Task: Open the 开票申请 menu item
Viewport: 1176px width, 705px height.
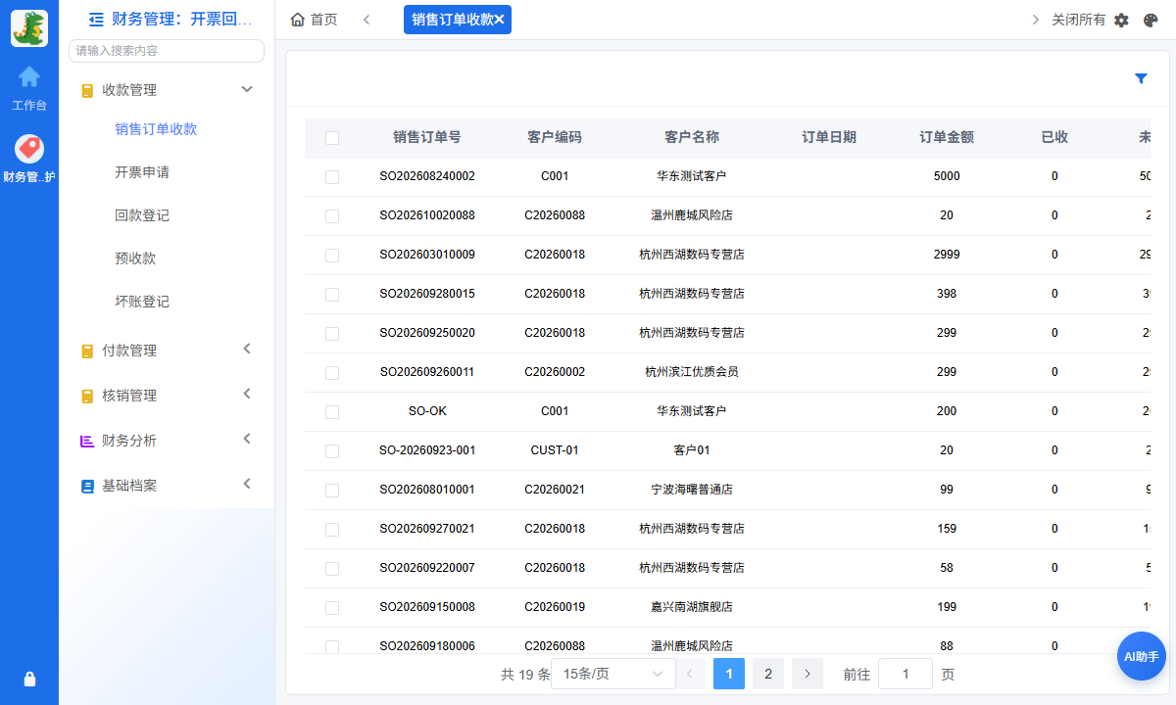Action: 142,172
